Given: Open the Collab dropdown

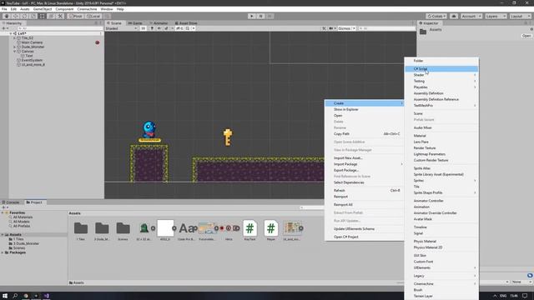Looking at the screenshot, I should [x=436, y=16].
